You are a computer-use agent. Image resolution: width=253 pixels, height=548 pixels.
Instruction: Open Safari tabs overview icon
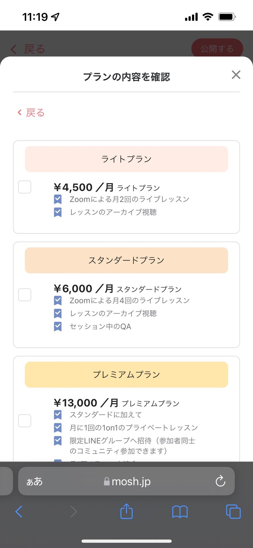pyautogui.click(x=233, y=512)
